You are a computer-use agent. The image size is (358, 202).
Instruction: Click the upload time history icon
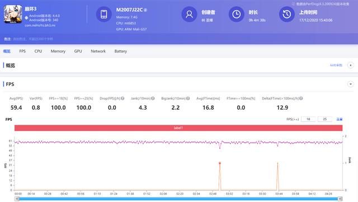tap(287, 14)
